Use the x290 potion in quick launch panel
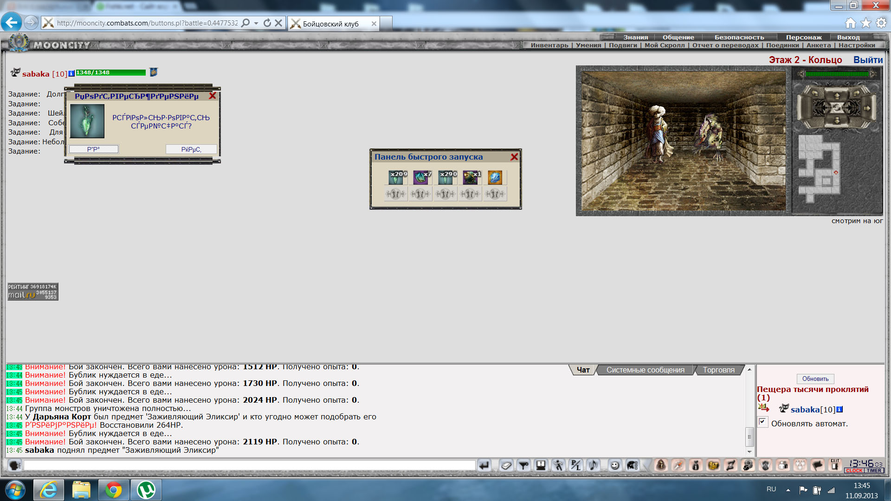The height and width of the screenshot is (501, 891). (x=445, y=177)
